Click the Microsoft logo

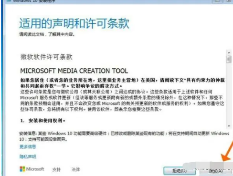(32, 169)
